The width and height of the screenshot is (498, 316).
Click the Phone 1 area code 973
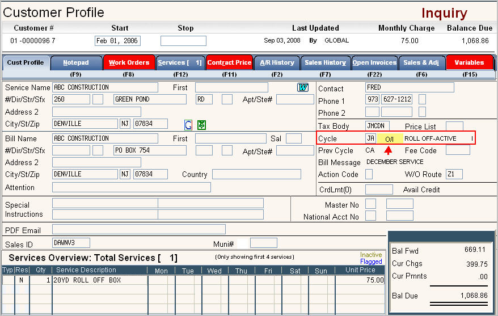pos(373,99)
